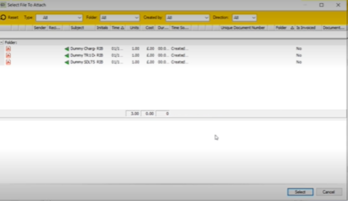Sort by the Sender column header
348x201 pixels.
pyautogui.click(x=40, y=28)
